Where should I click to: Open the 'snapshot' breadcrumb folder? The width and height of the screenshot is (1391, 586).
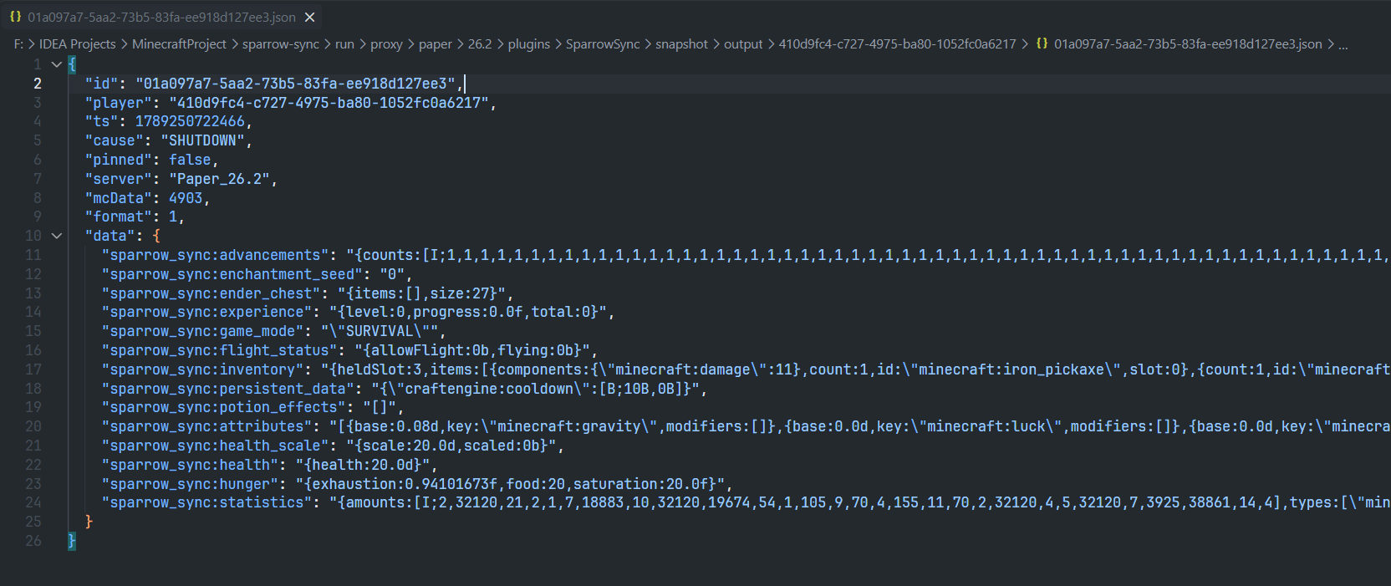tap(681, 43)
